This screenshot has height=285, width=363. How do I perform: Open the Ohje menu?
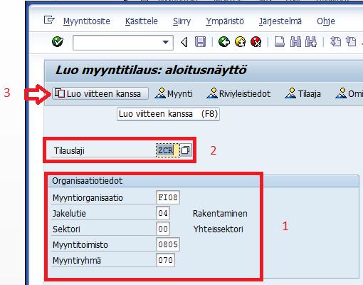[326, 21]
